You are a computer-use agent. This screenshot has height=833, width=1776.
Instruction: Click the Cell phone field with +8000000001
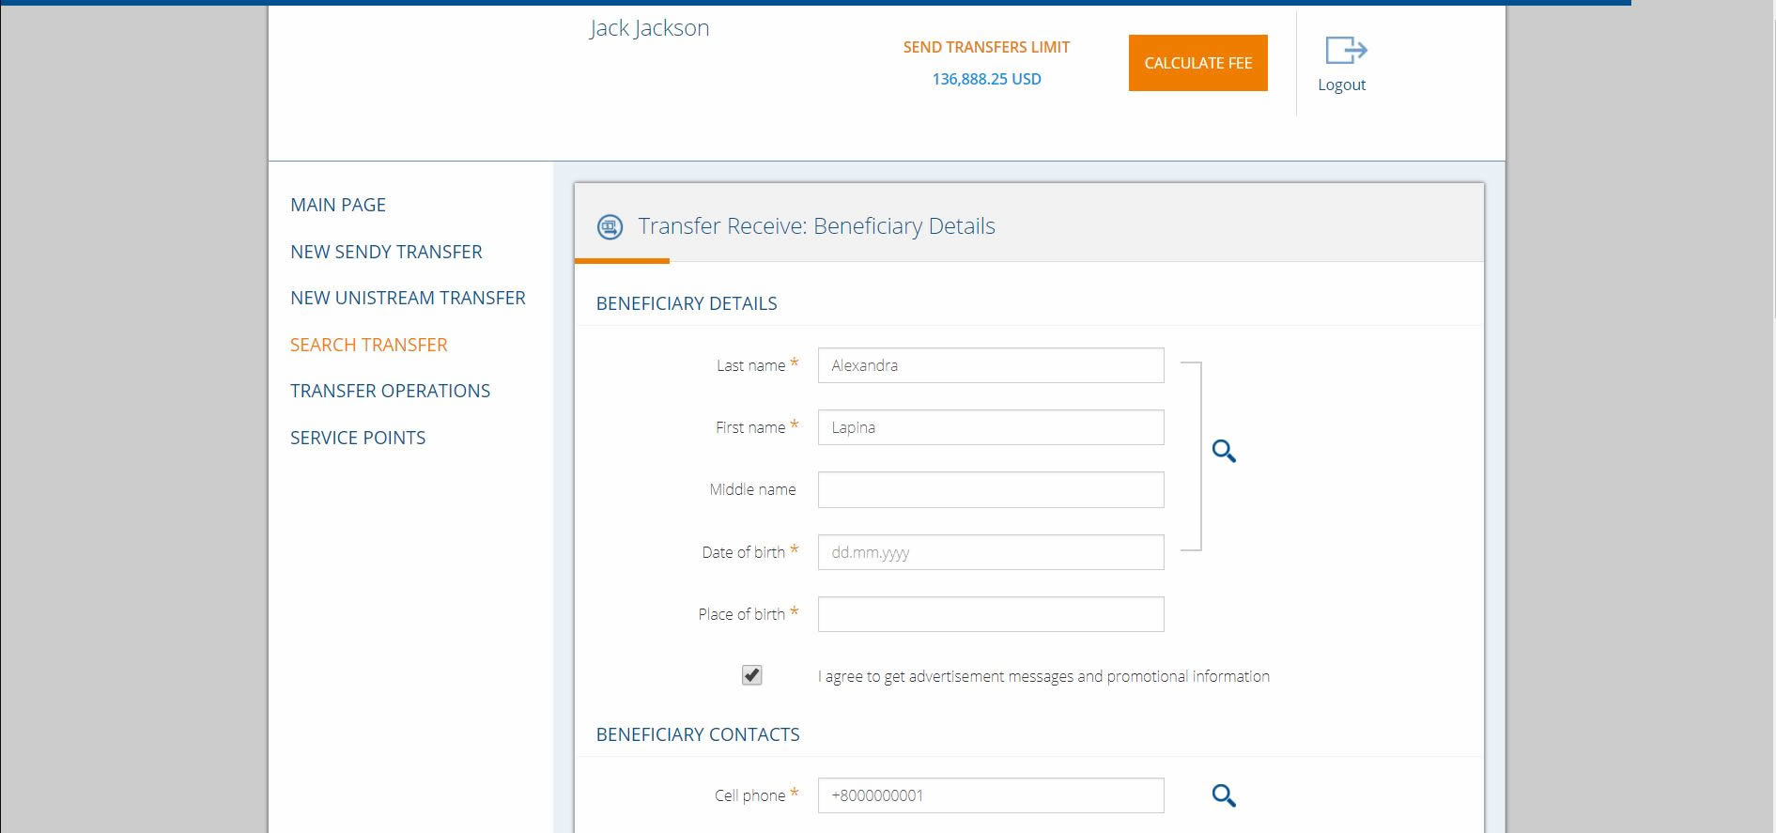click(x=991, y=795)
